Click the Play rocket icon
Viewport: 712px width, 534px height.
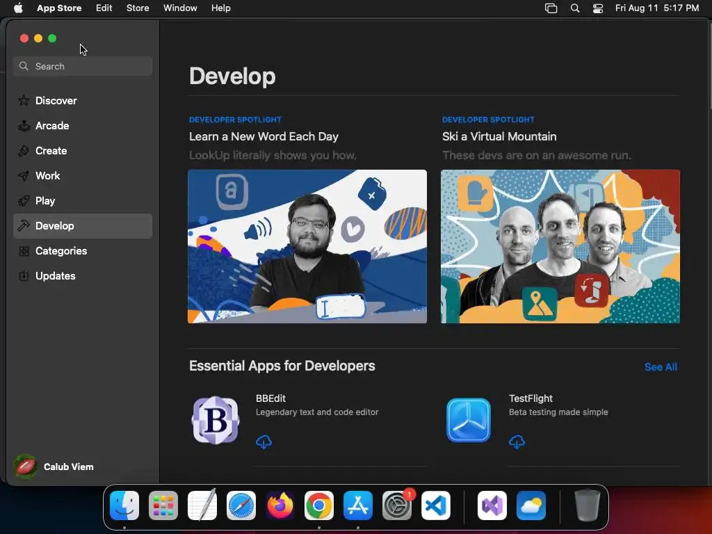(24, 201)
